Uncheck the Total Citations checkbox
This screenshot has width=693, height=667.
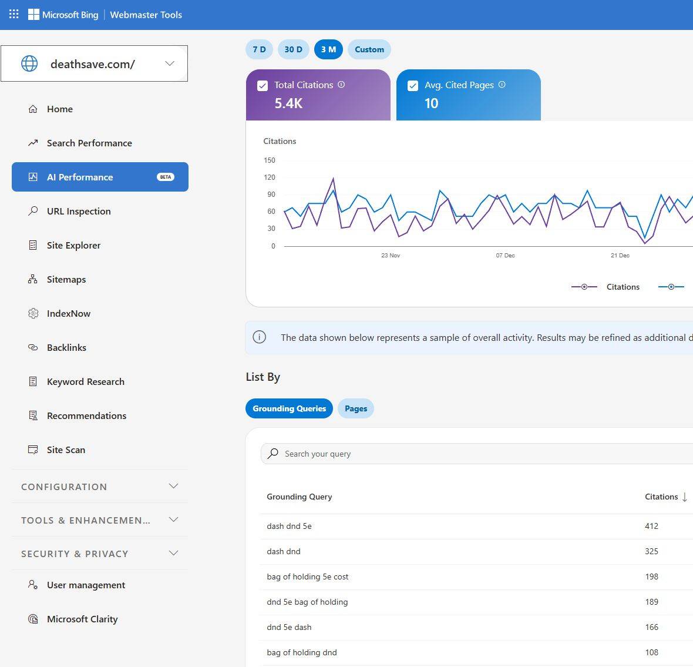263,86
